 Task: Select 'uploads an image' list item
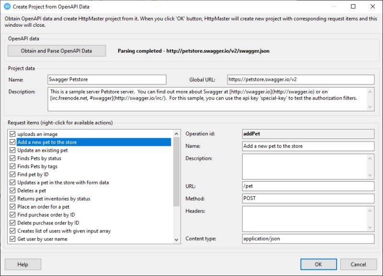tap(38, 134)
